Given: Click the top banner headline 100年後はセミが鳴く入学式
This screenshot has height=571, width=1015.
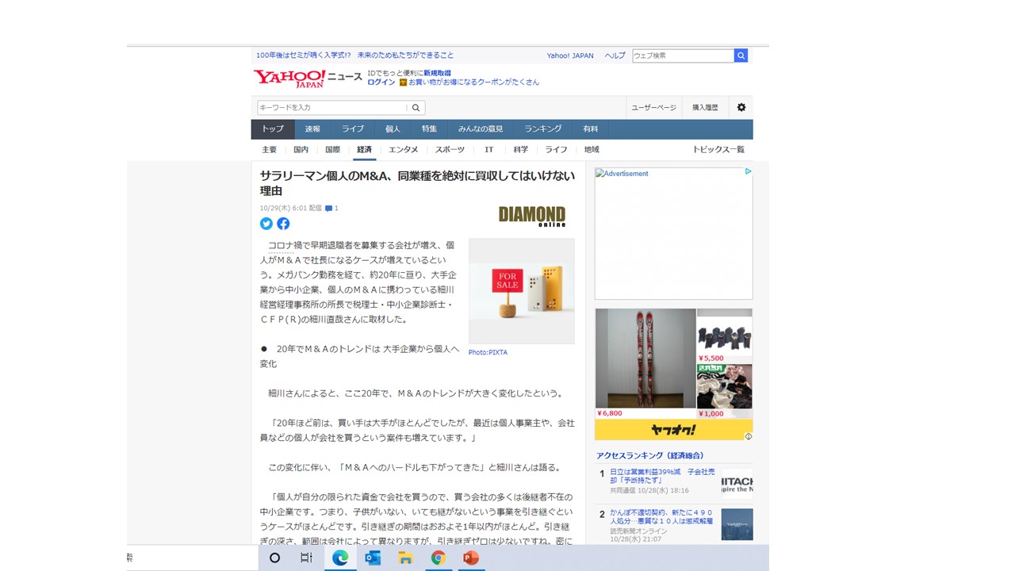Looking at the screenshot, I should point(355,56).
